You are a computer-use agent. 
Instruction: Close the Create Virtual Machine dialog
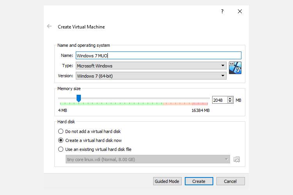240,12
